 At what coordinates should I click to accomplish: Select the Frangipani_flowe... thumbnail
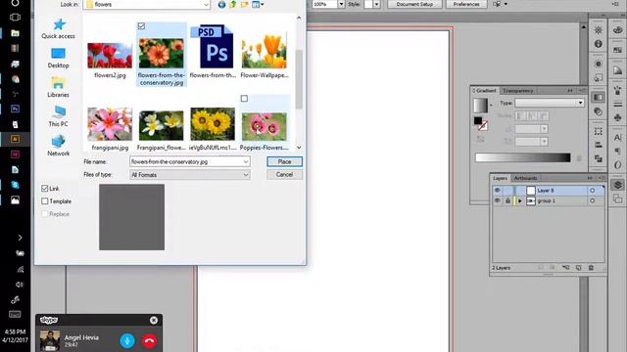point(161,126)
